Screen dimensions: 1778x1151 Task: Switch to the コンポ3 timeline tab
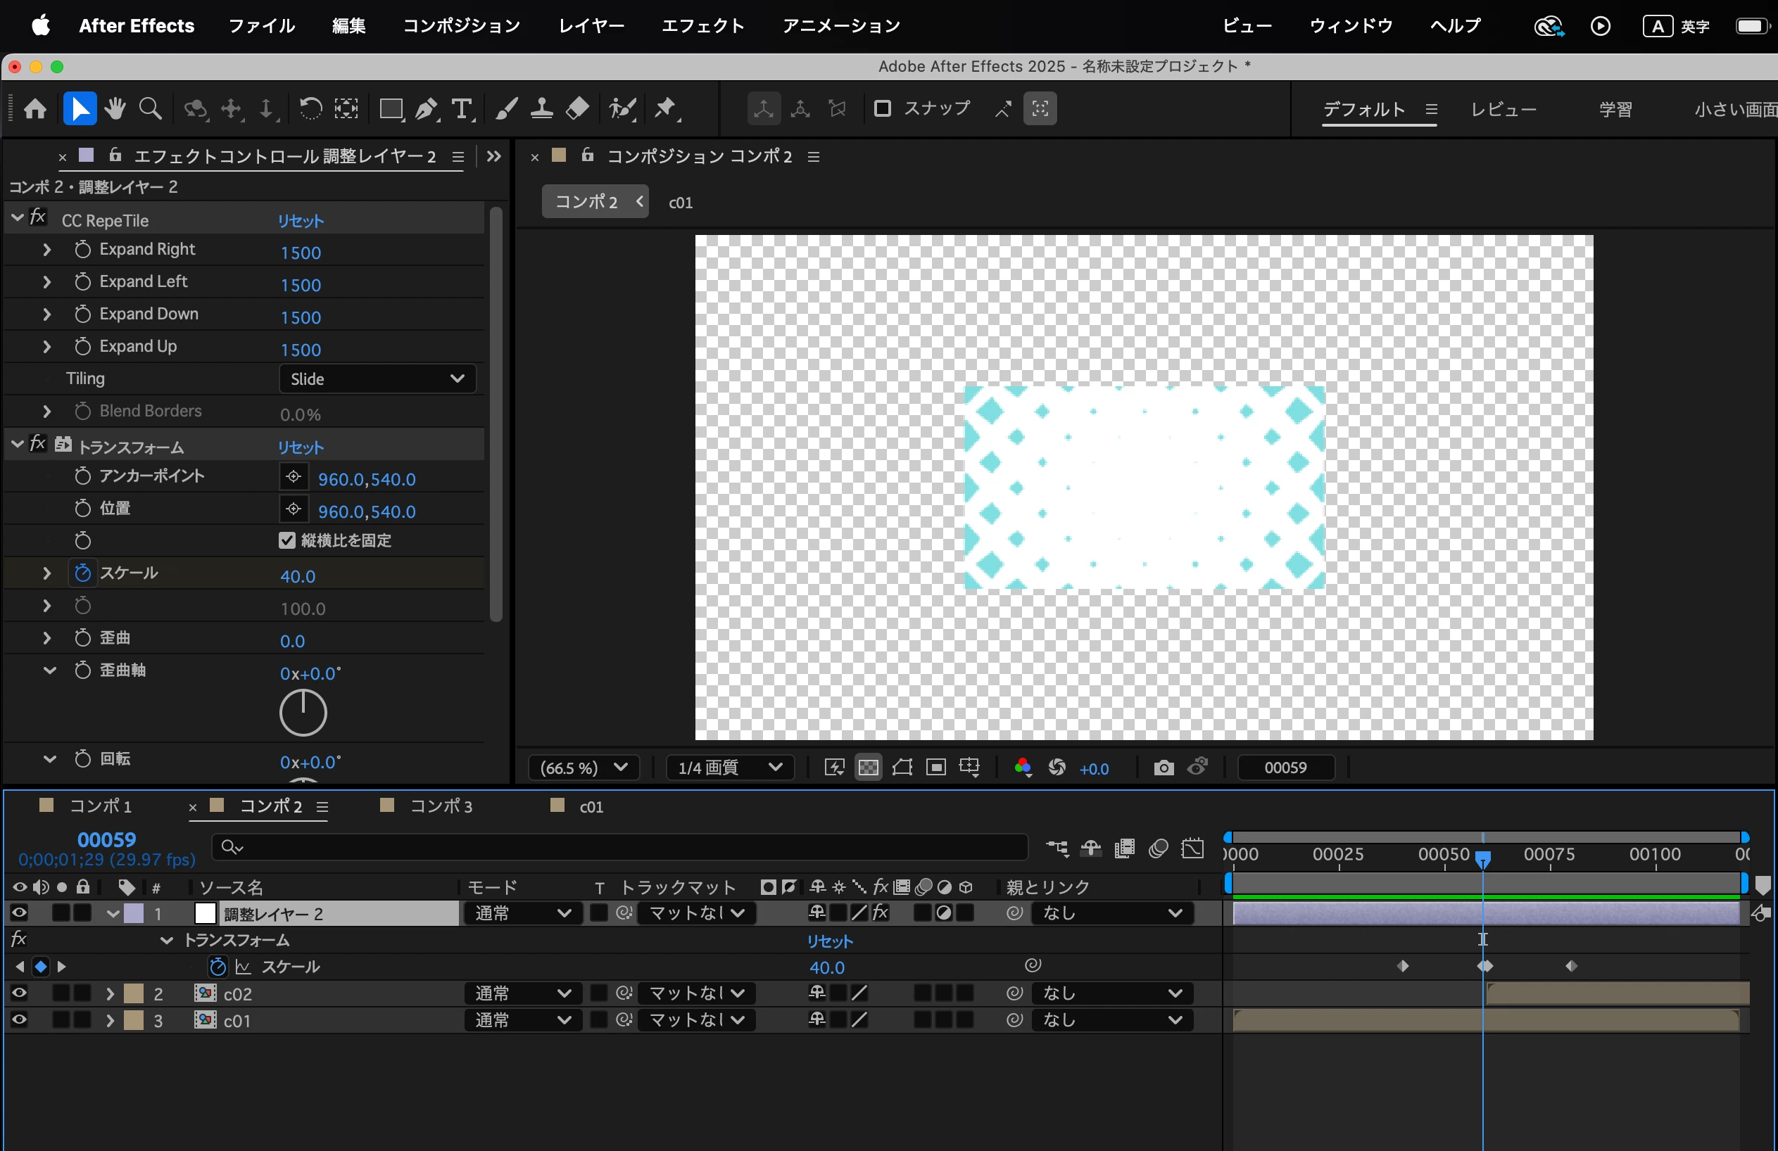(441, 807)
